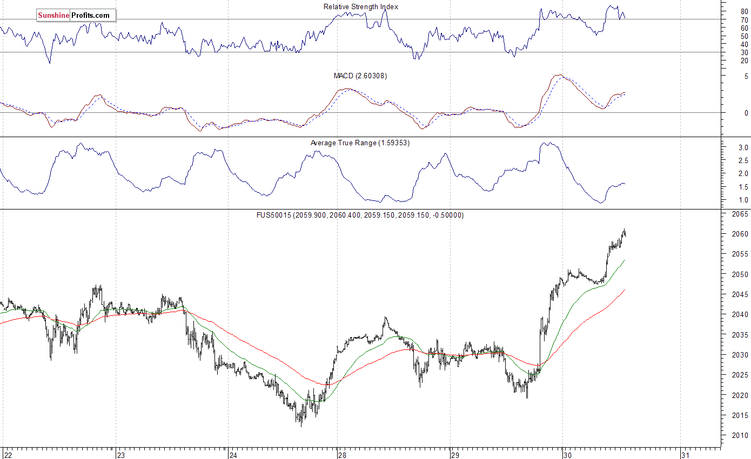Select the FUS50015 price chart title

(360, 215)
